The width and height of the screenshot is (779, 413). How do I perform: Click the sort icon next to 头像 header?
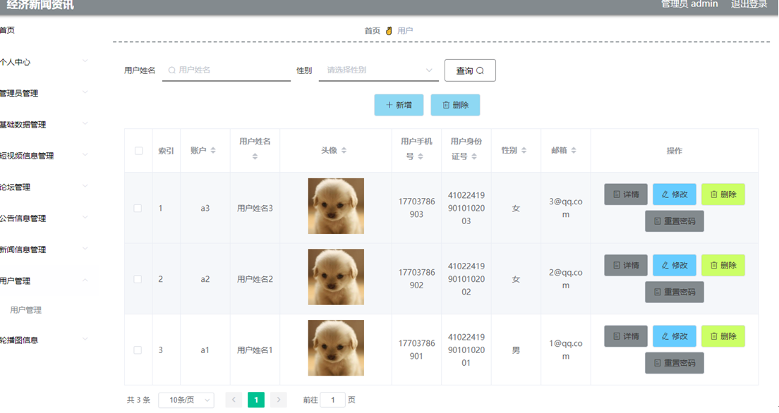pos(344,150)
